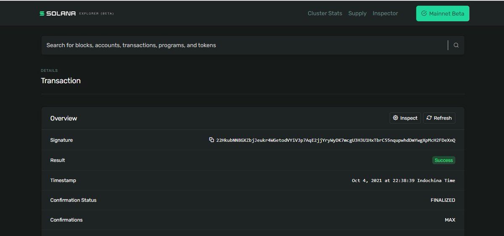The width and height of the screenshot is (504, 236).
Task: Go to the Supply page
Action: pyautogui.click(x=357, y=13)
